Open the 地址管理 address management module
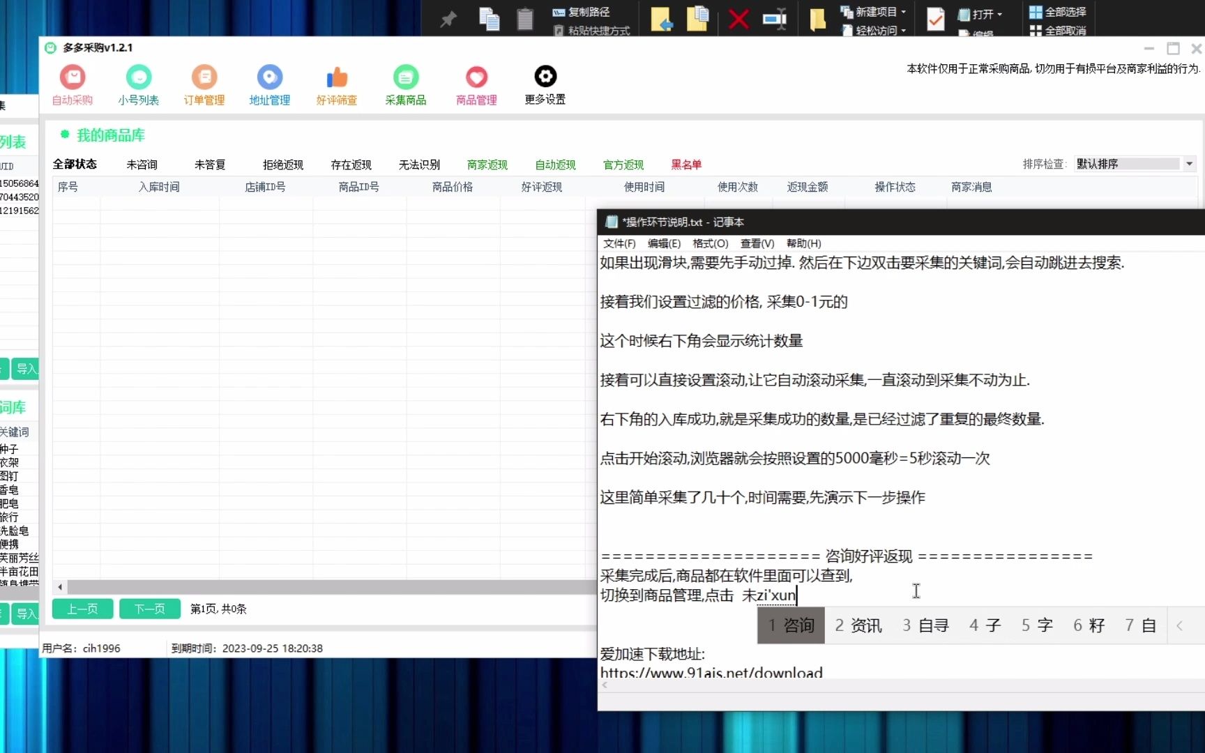Screen dimensions: 1205x753 (269, 85)
